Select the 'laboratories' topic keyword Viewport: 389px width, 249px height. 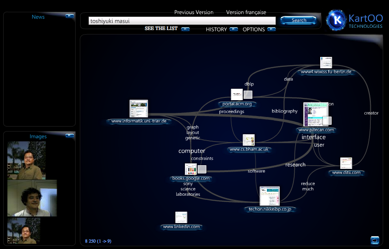[188, 194]
